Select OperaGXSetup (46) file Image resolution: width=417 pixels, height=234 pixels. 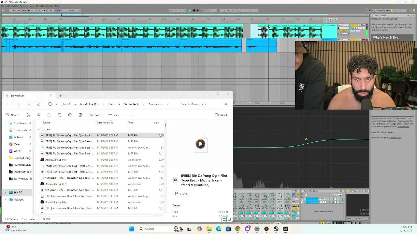click(x=55, y=202)
